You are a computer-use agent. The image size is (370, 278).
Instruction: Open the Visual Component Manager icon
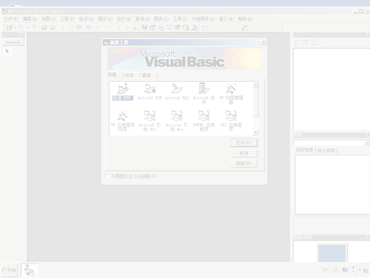tap(194, 28)
